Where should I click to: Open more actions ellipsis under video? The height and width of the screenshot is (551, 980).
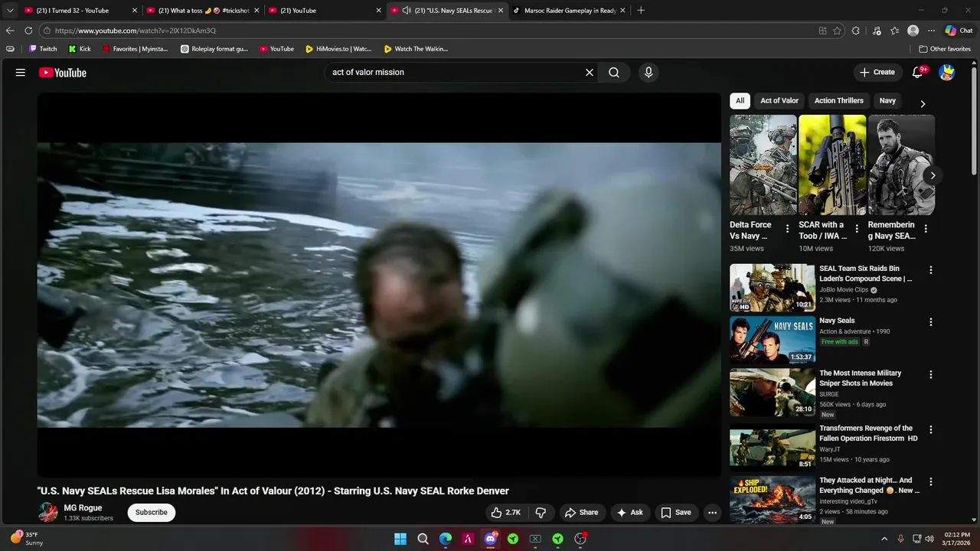(x=712, y=513)
